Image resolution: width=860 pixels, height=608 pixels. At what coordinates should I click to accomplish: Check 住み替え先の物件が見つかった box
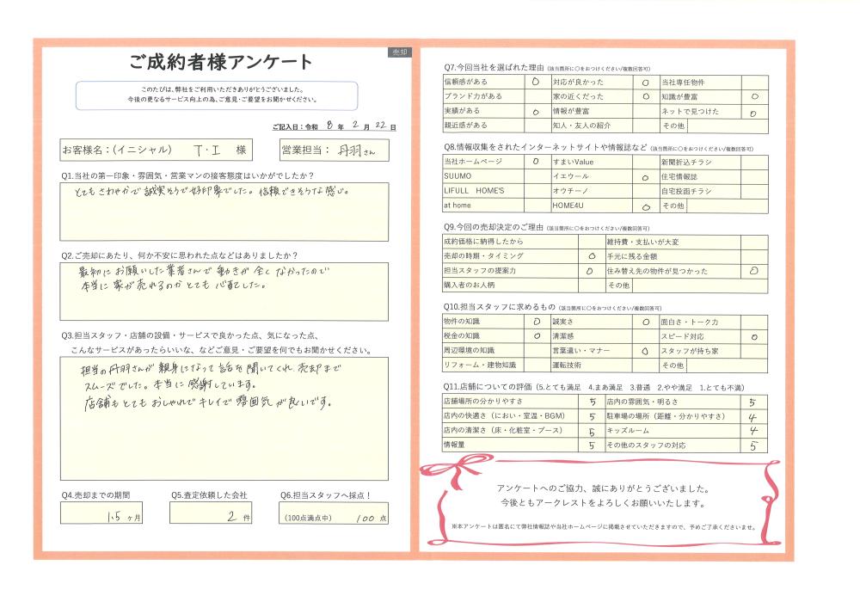click(753, 270)
